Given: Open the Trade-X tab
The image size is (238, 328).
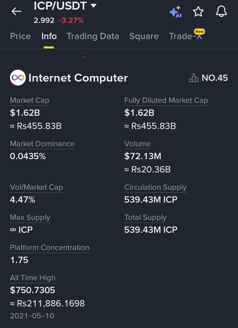Looking at the screenshot, I should click(x=185, y=36).
